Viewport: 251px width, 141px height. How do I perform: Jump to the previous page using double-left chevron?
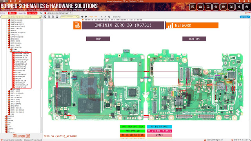click(102, 16)
